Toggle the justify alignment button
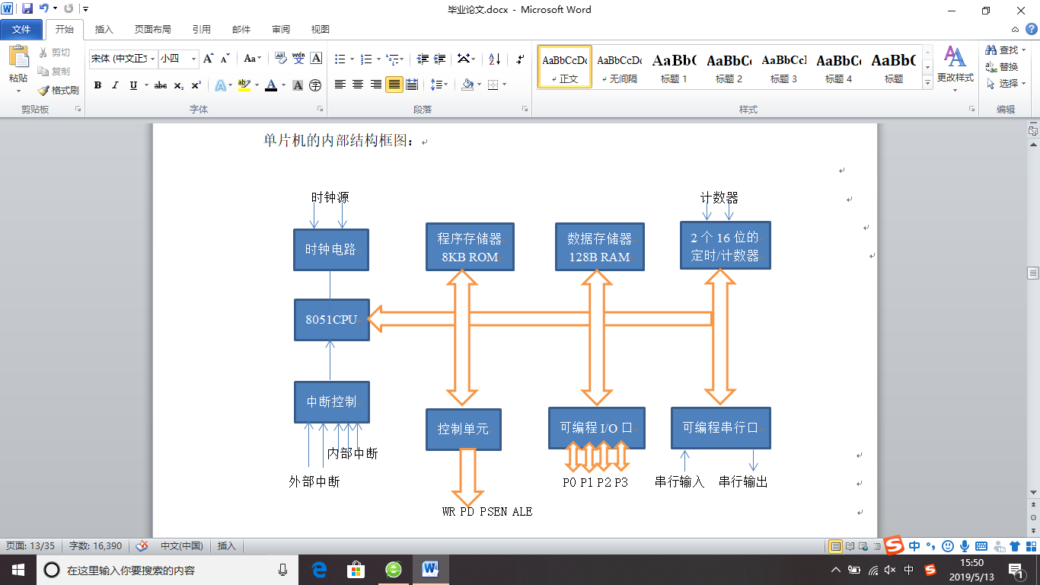The width and height of the screenshot is (1040, 585). tap(394, 85)
